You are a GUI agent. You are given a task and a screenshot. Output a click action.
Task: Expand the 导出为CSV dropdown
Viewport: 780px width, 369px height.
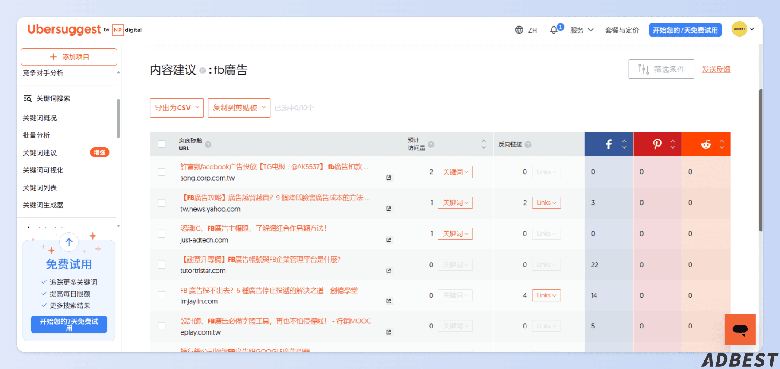[177, 108]
